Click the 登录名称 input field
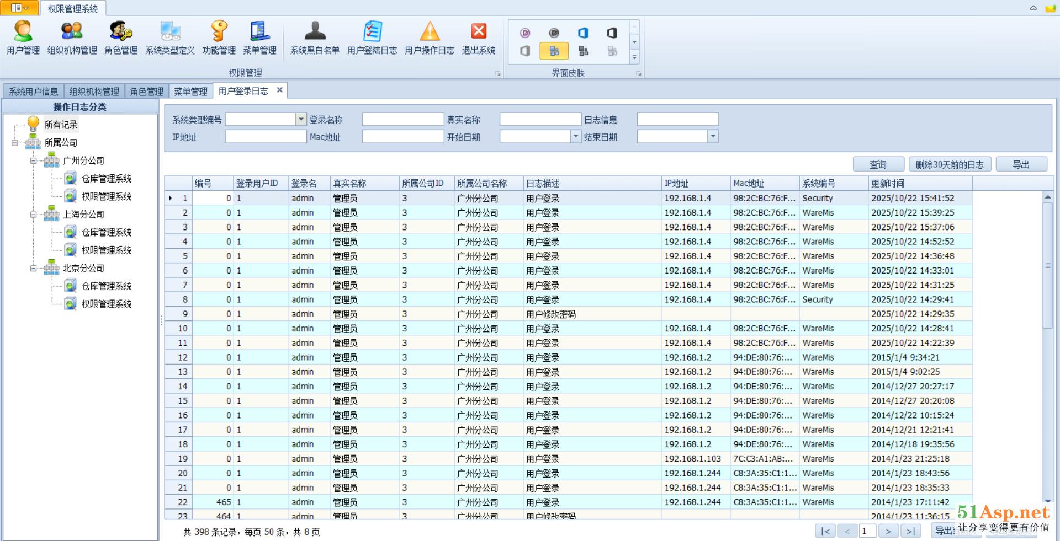This screenshot has height=541, width=1060. pyautogui.click(x=403, y=119)
